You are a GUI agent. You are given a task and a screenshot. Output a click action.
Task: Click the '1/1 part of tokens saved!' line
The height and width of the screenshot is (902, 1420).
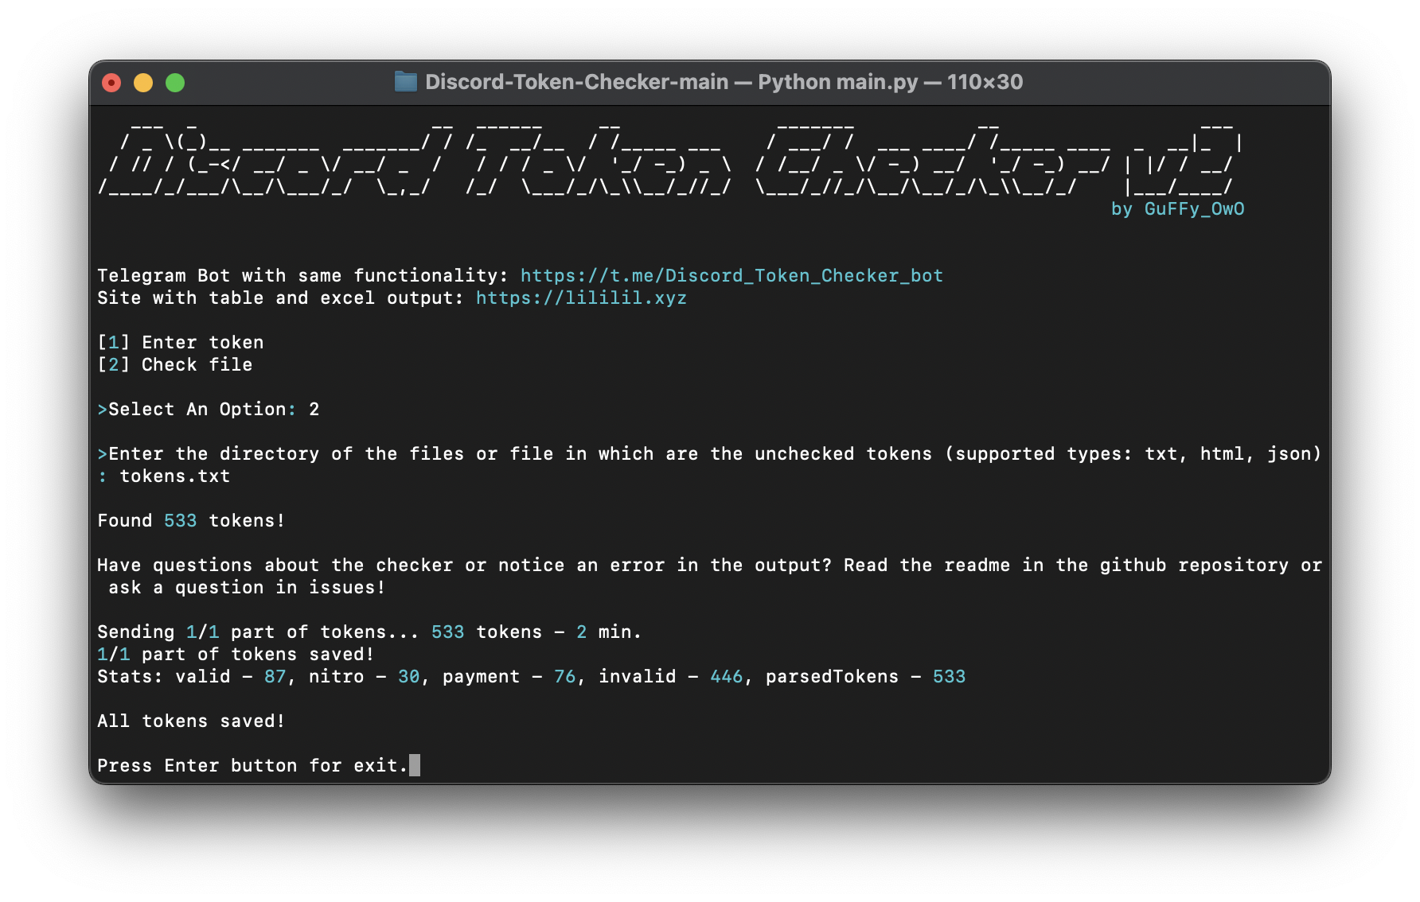236,655
